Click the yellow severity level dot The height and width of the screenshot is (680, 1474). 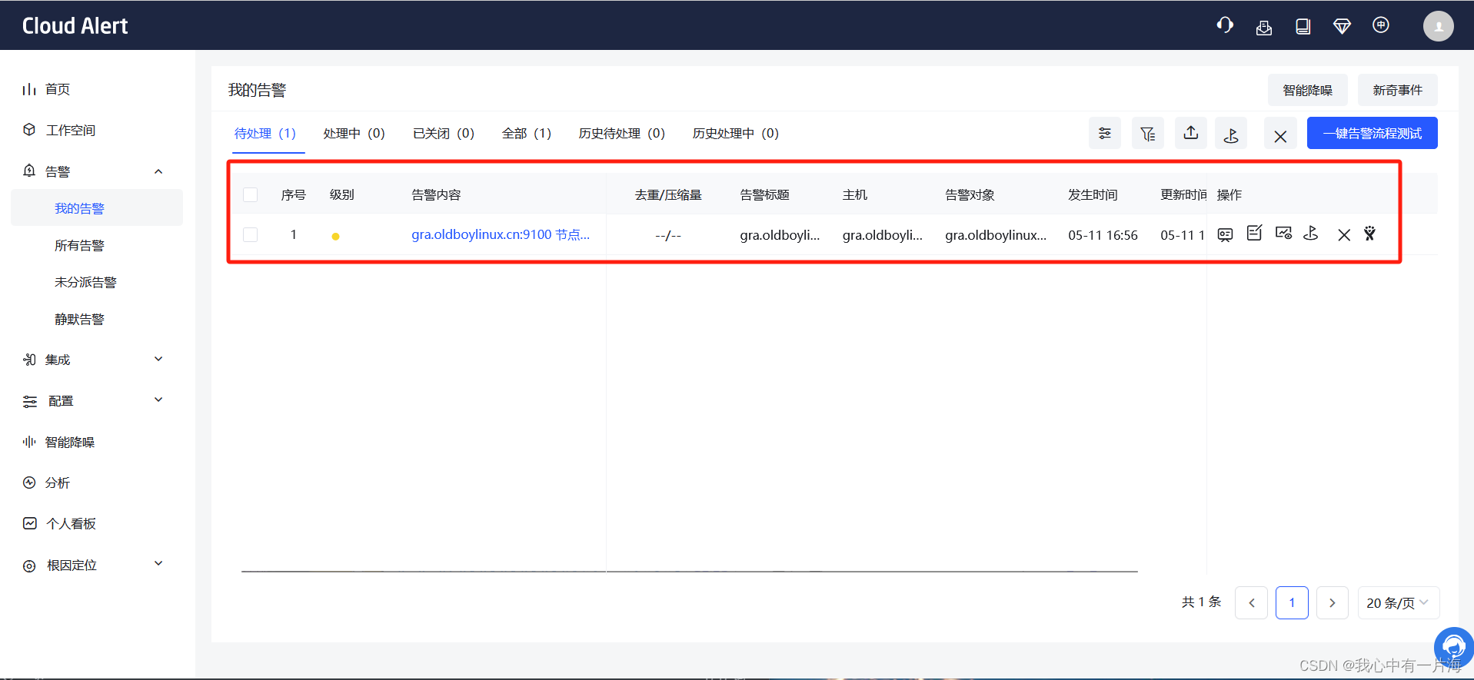pos(335,237)
